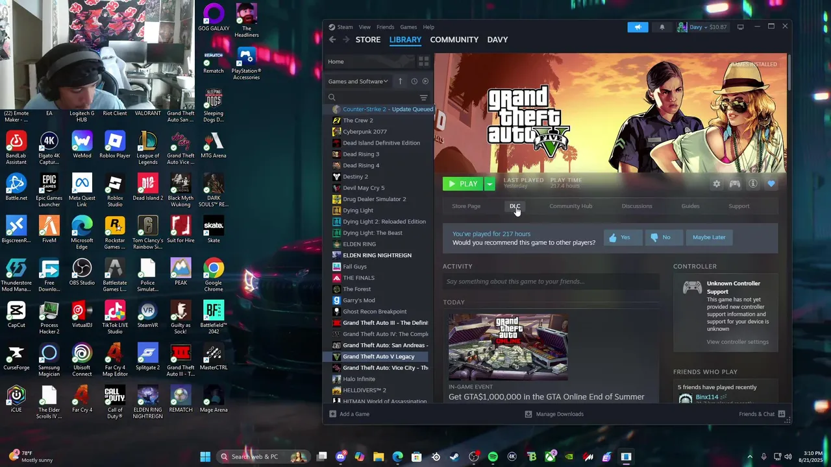Open WeMod desktop icon
Image resolution: width=831 pixels, height=467 pixels.
point(82,145)
